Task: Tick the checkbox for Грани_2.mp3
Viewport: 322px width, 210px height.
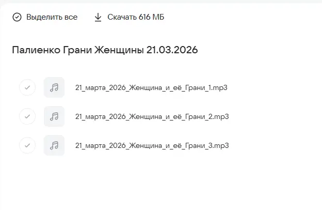Action: coord(27,117)
